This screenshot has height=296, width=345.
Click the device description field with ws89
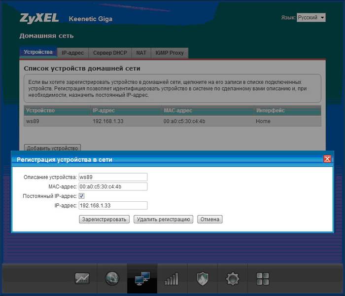pyautogui.click(x=113, y=177)
